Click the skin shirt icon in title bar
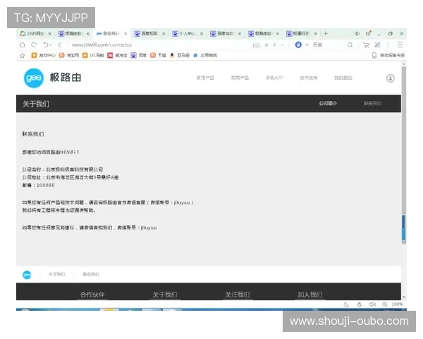This screenshot has height=339, width=423. (368, 33)
